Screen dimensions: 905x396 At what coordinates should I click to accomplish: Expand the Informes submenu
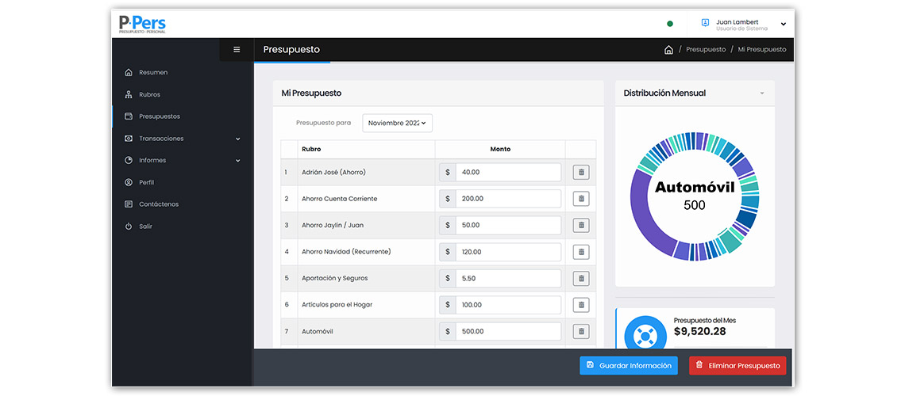click(x=237, y=161)
